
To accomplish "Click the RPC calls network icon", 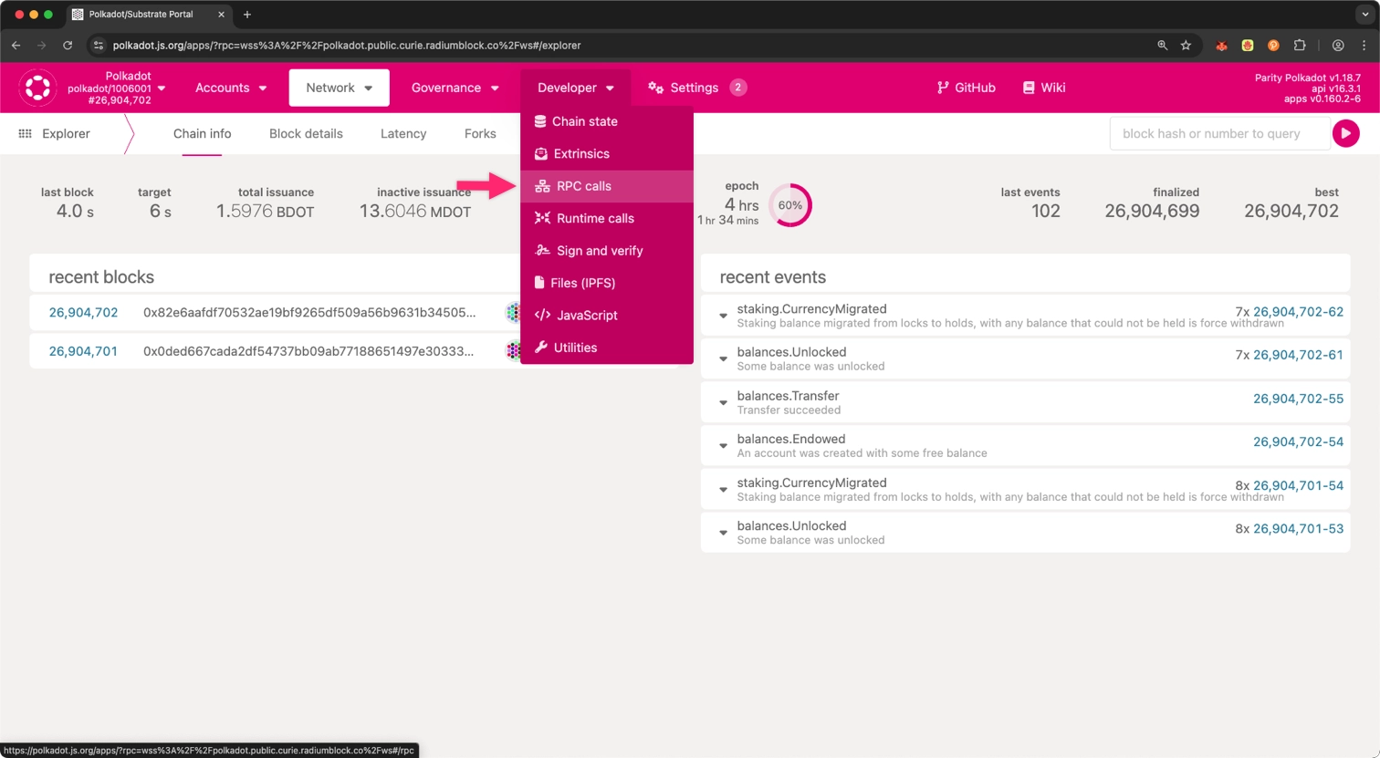I will point(542,186).
